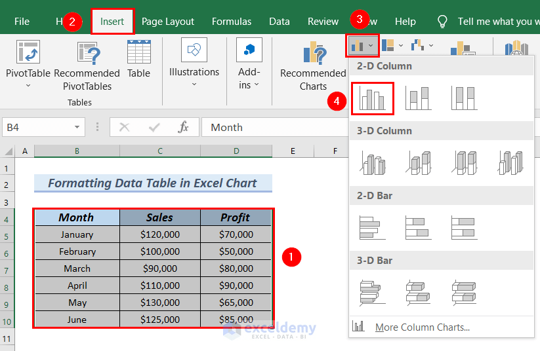Switch to the Formulas tab
Image resolution: width=540 pixels, height=351 pixels.
pos(232,22)
